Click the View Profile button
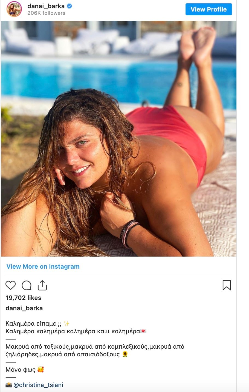 pos(209,9)
